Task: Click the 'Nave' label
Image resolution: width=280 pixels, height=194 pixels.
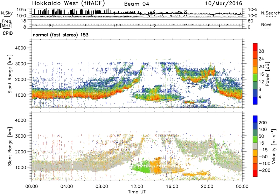Action: (266, 25)
